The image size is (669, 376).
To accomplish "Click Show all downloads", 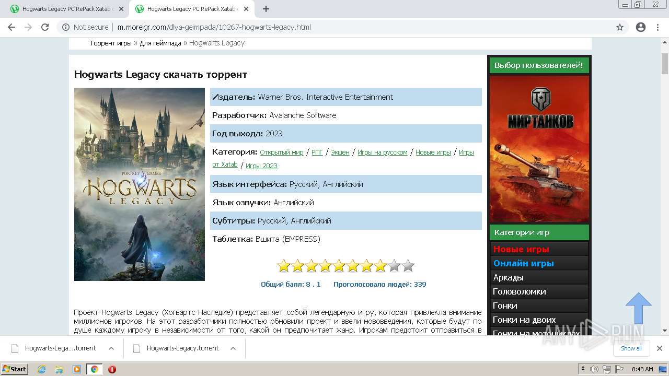I will [631, 348].
